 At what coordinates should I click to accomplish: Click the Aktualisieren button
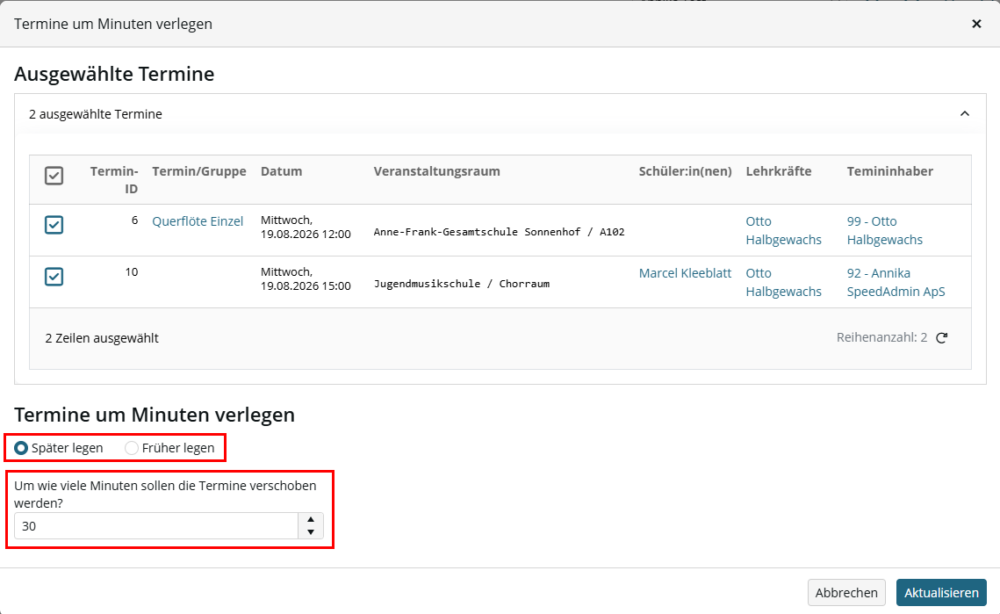[941, 592]
